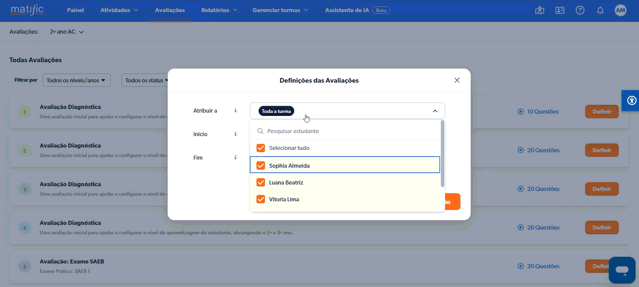
Task: Open the accessibility widget
Action: (632, 100)
